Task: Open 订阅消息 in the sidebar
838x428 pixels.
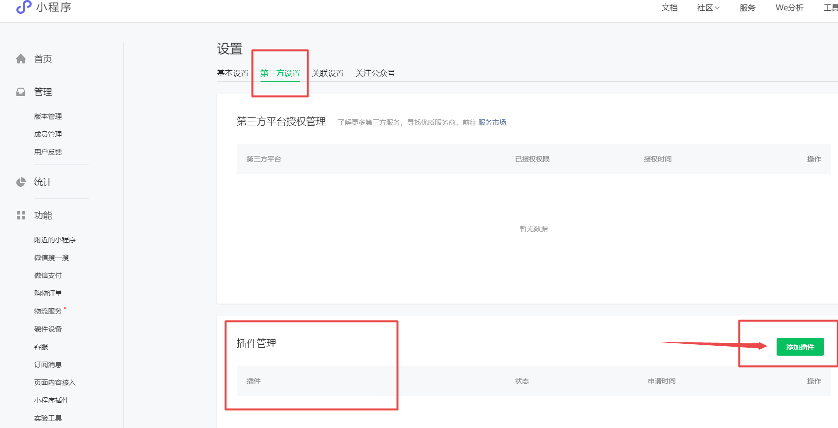Action: (x=48, y=365)
